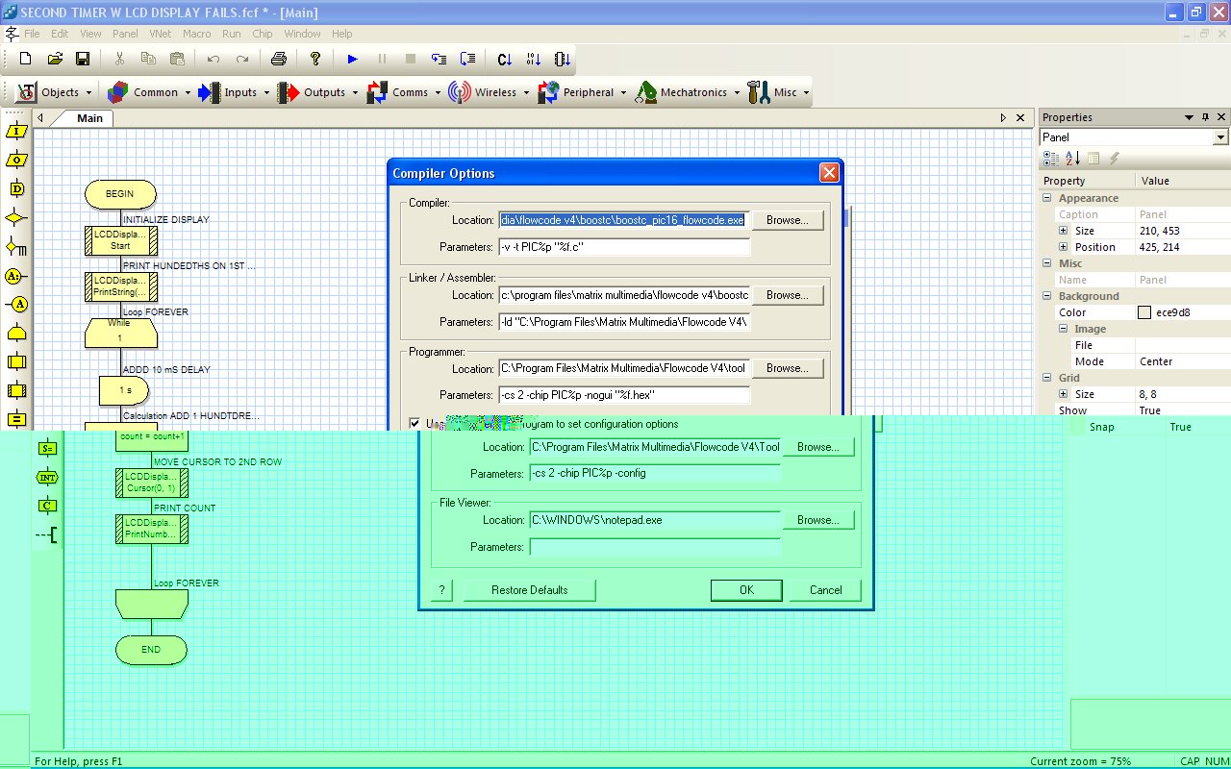The height and width of the screenshot is (769, 1231).
Task: Click the Copy icon in the toolbar
Action: [148, 59]
